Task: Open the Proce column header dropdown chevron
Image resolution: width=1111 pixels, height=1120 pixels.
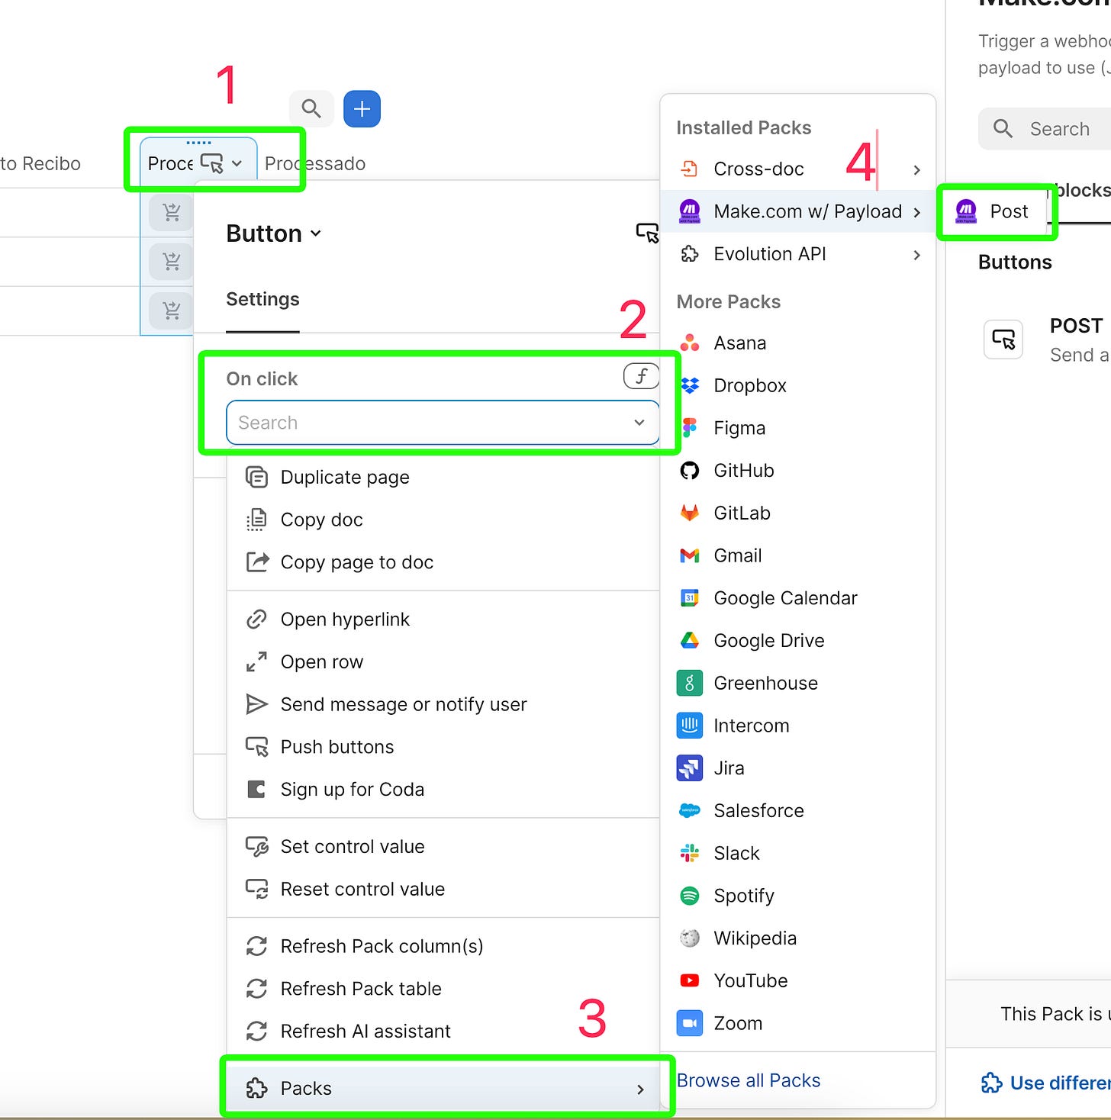Action: pyautogui.click(x=237, y=163)
